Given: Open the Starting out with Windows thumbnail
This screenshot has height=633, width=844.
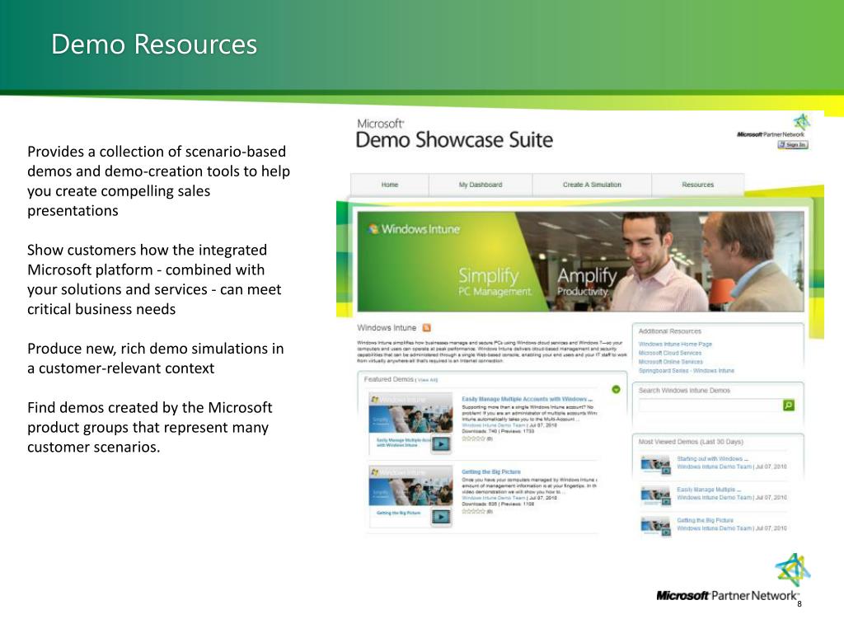Looking at the screenshot, I should coord(655,465).
